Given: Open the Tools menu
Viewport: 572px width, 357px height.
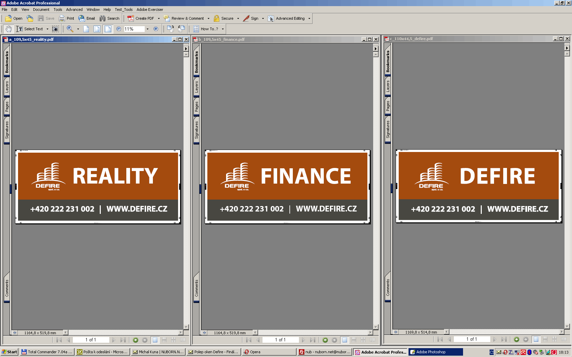Looking at the screenshot, I should pos(58,10).
